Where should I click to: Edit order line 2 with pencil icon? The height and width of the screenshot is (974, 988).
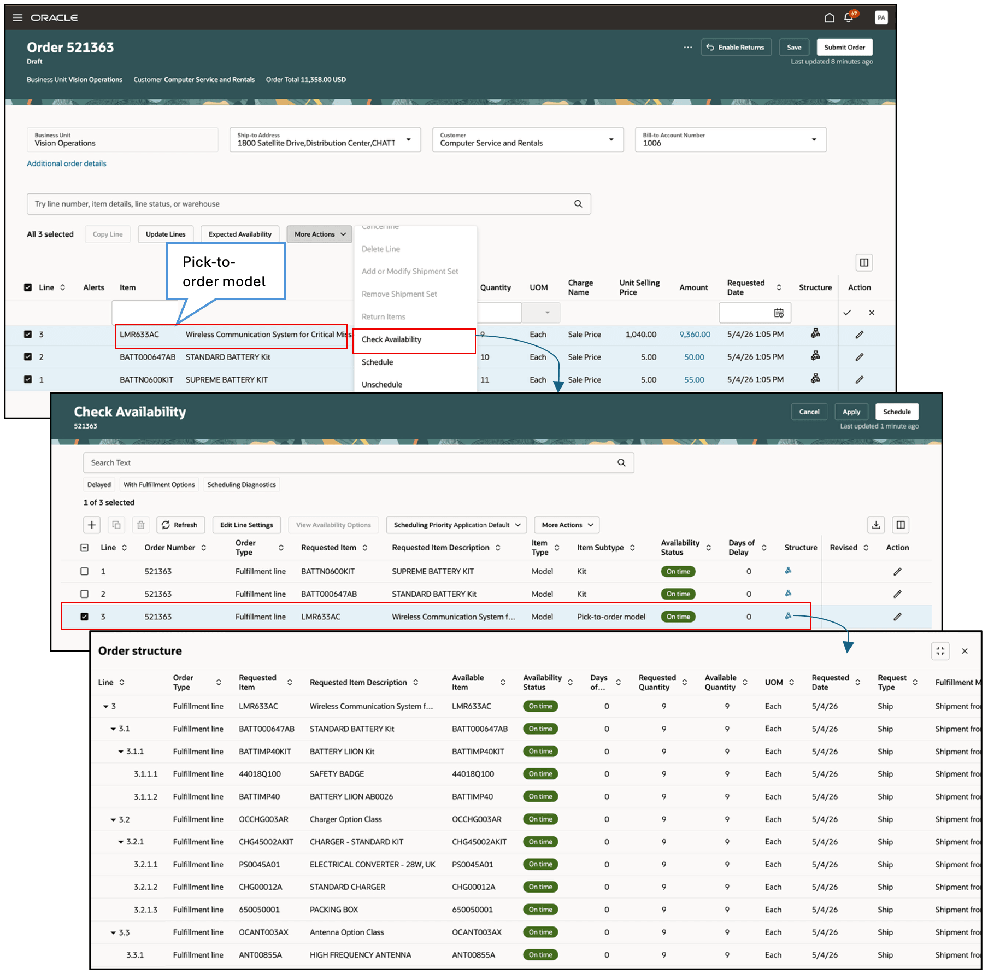860,357
